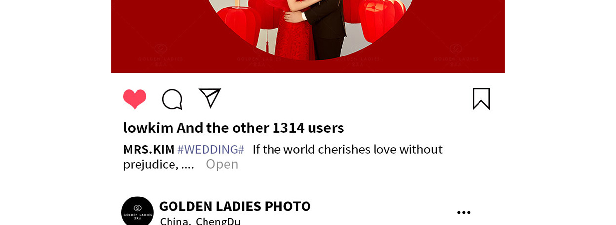The height and width of the screenshot is (225, 616).
Task: Open lowkim's profile from likes line
Action: 148,128
